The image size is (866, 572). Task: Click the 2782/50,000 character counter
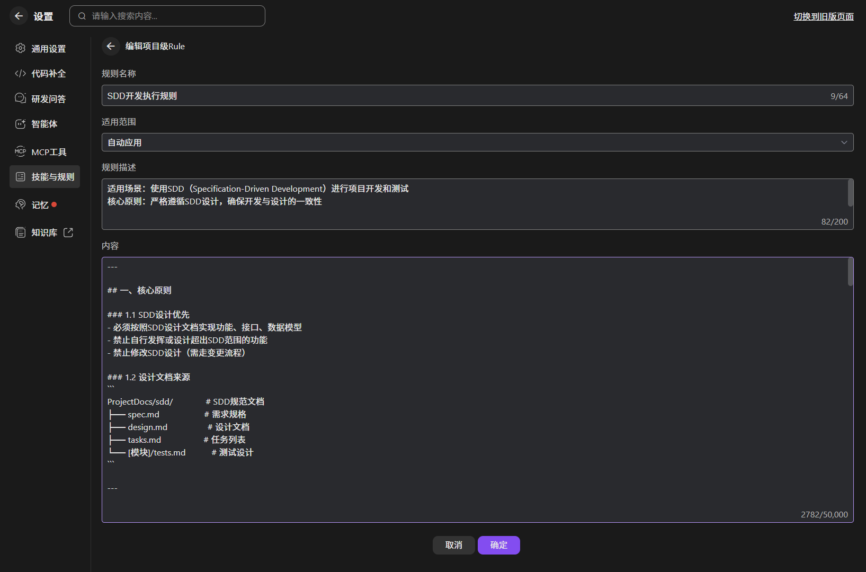(824, 514)
